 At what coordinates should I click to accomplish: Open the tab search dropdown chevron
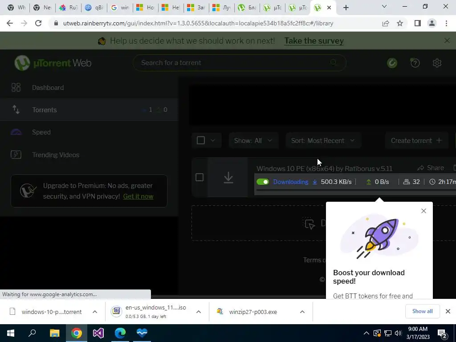pyautogui.click(x=384, y=6)
